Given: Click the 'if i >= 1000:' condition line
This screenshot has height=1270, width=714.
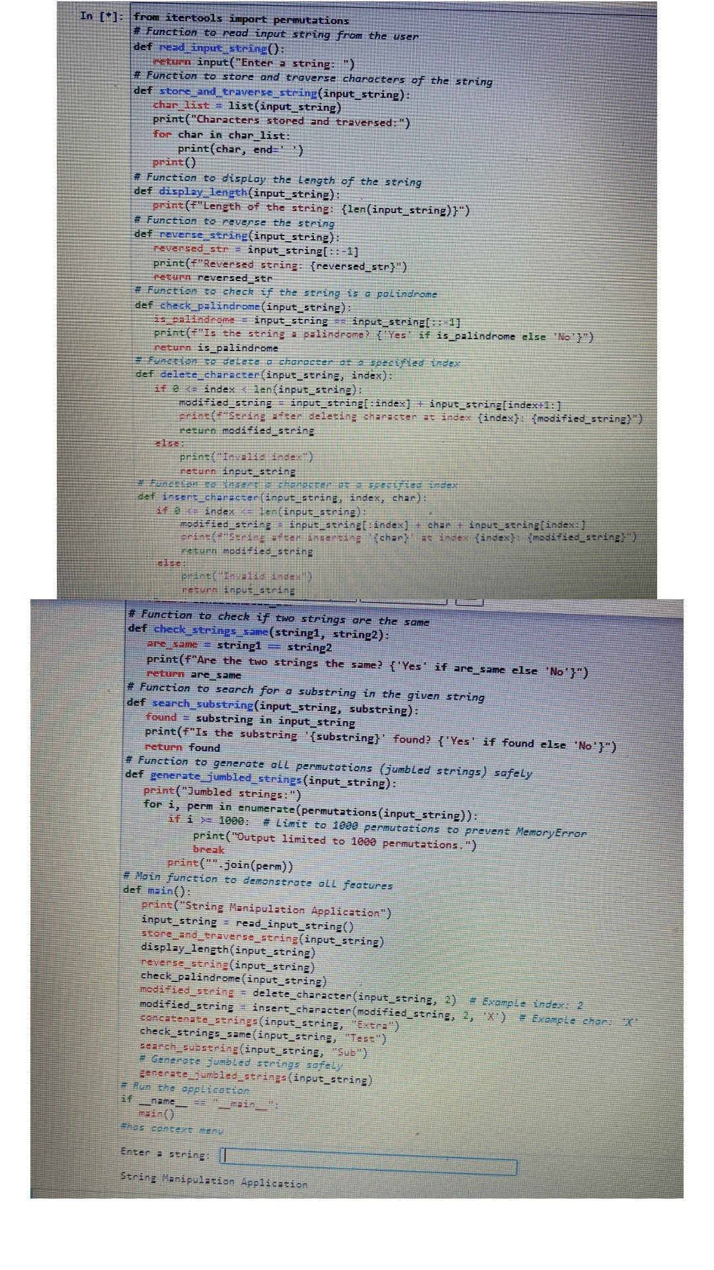Looking at the screenshot, I should (x=209, y=820).
